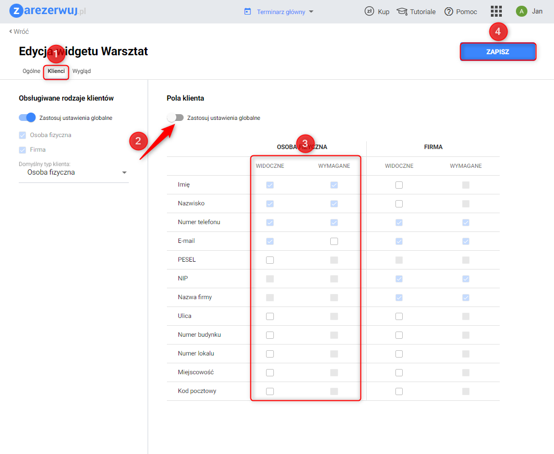Click the calendar icon beside Terminarz główny
Screen dimensions: 554x454
248,11
